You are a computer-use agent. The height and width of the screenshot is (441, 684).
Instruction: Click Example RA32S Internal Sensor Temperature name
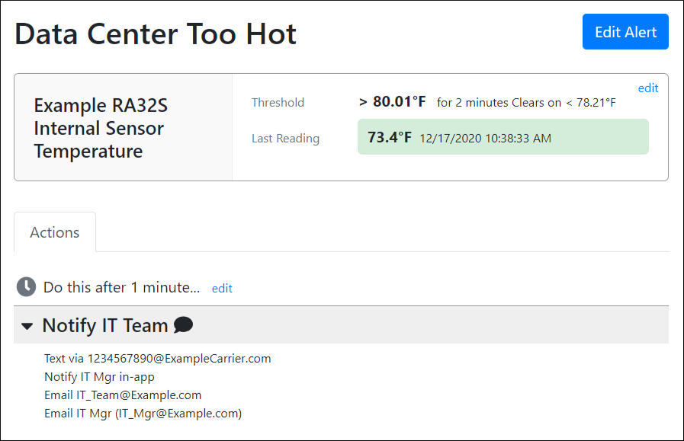click(x=98, y=128)
